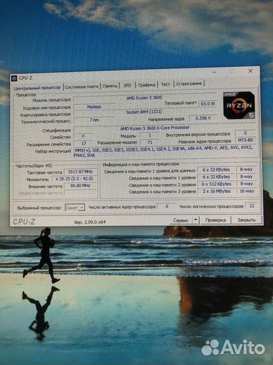
Task: Click the 99.80 MHz bus speed value
Action: point(80,186)
